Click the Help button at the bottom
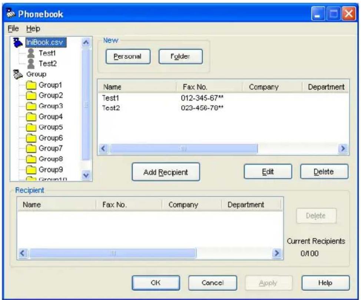The height and width of the screenshot is (300, 361). 325,283
